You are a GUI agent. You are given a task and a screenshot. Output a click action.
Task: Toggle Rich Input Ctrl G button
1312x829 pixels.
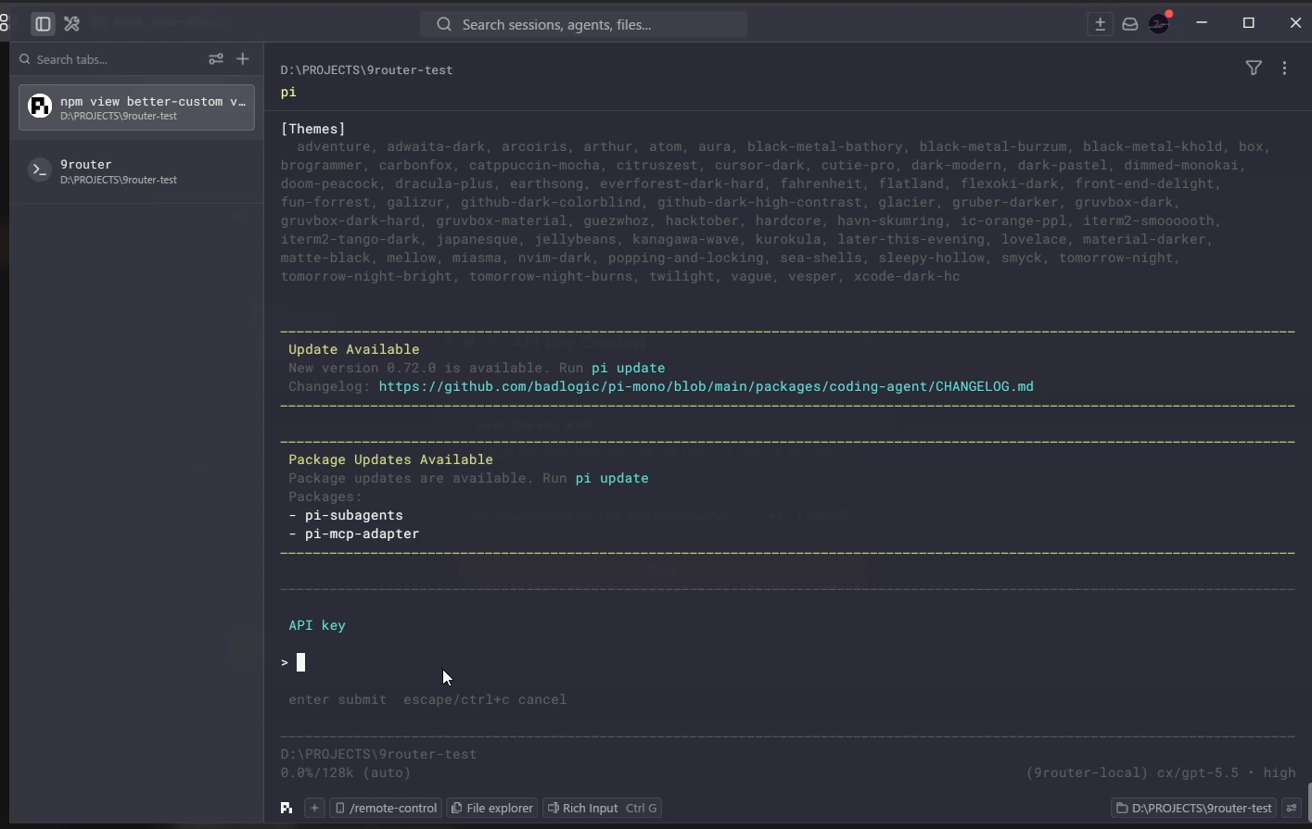(603, 808)
